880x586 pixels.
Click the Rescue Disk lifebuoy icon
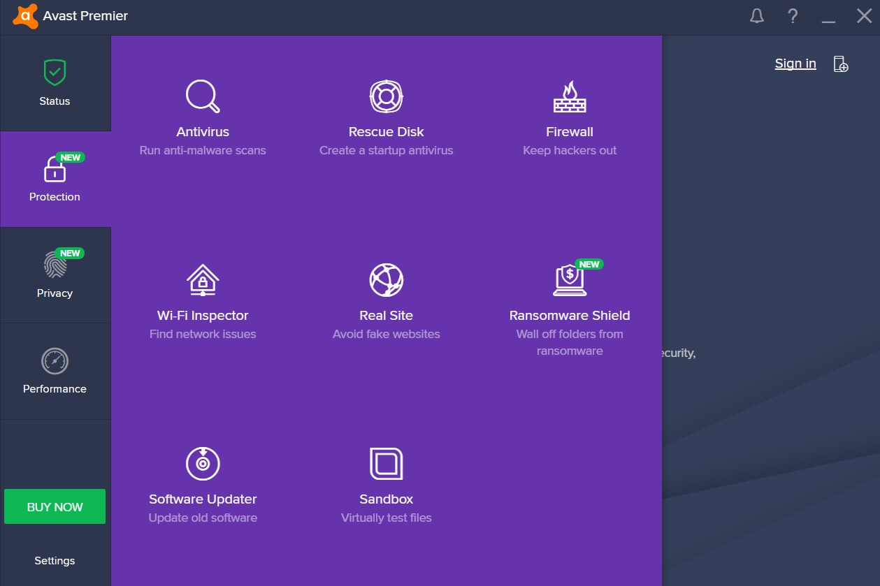click(387, 96)
